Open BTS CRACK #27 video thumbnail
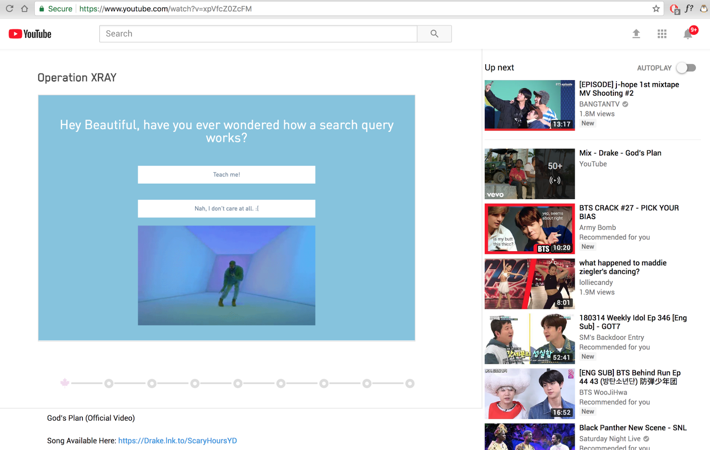The height and width of the screenshot is (450, 710). point(529,228)
